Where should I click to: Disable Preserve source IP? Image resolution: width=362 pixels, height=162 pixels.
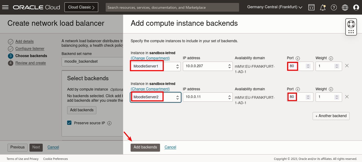coord(69,123)
